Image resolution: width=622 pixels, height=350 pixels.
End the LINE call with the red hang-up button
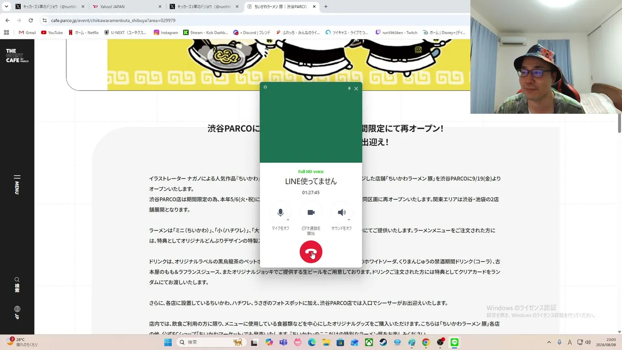(311, 252)
